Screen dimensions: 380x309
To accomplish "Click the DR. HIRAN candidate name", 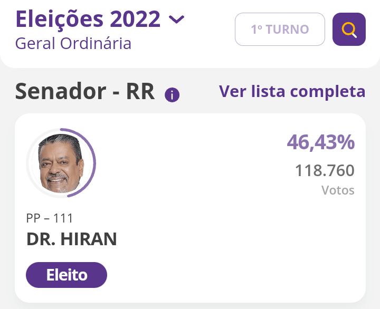I will (x=71, y=239).
